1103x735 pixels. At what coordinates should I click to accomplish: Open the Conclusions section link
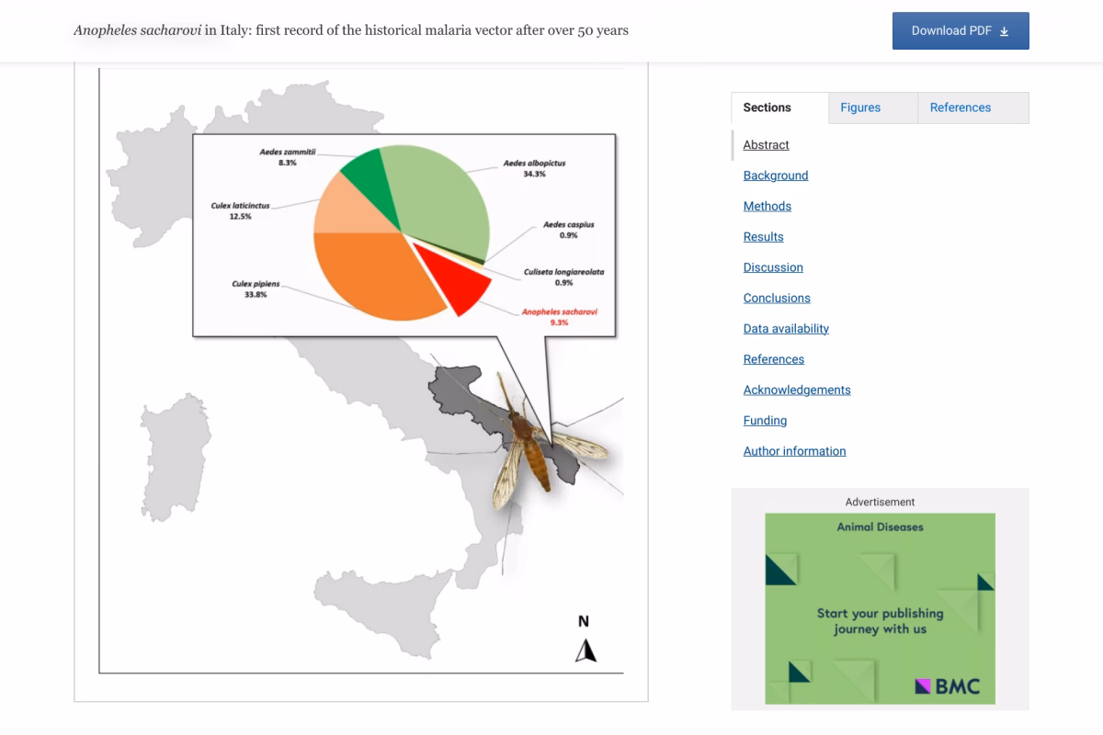tap(777, 298)
